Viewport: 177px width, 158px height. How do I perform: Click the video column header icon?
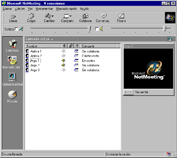(71, 46)
